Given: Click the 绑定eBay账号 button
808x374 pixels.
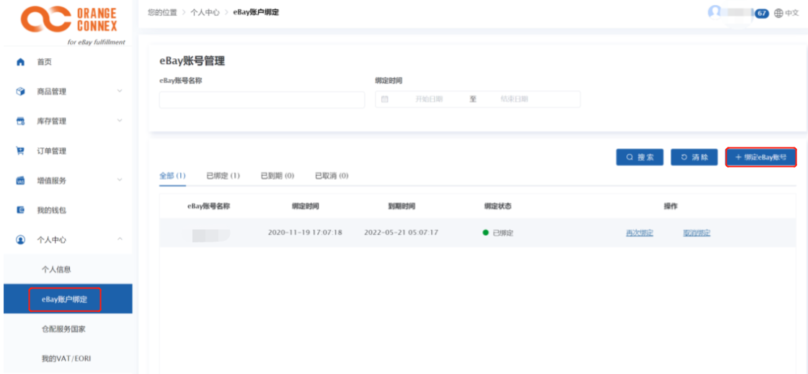Looking at the screenshot, I should click(761, 158).
